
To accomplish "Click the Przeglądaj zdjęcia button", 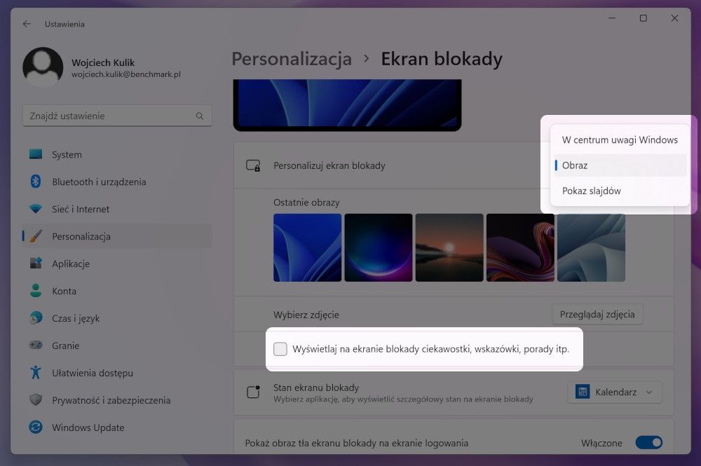I will coord(597,314).
